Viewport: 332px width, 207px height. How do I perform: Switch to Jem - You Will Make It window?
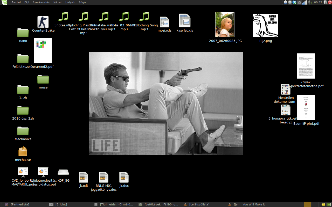[249, 204]
